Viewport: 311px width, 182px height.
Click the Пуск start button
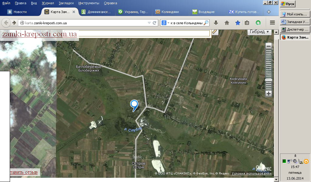(x=288, y=4)
